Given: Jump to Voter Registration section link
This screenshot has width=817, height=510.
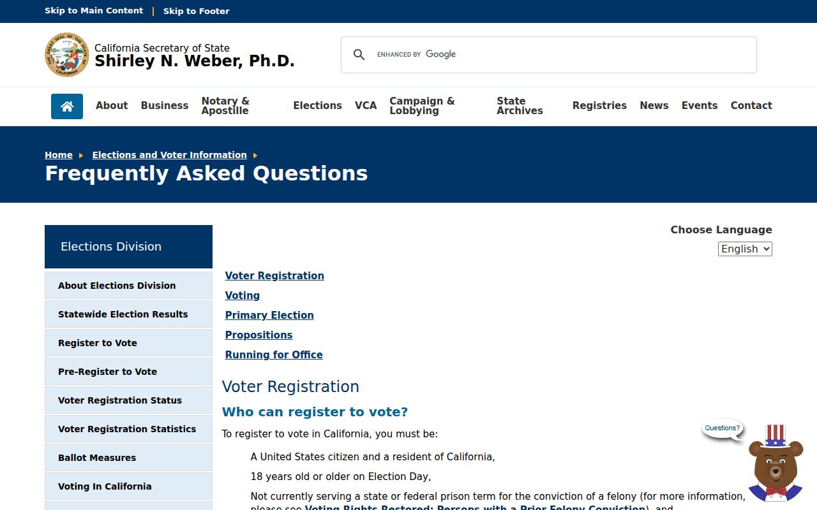Looking at the screenshot, I should 274,275.
